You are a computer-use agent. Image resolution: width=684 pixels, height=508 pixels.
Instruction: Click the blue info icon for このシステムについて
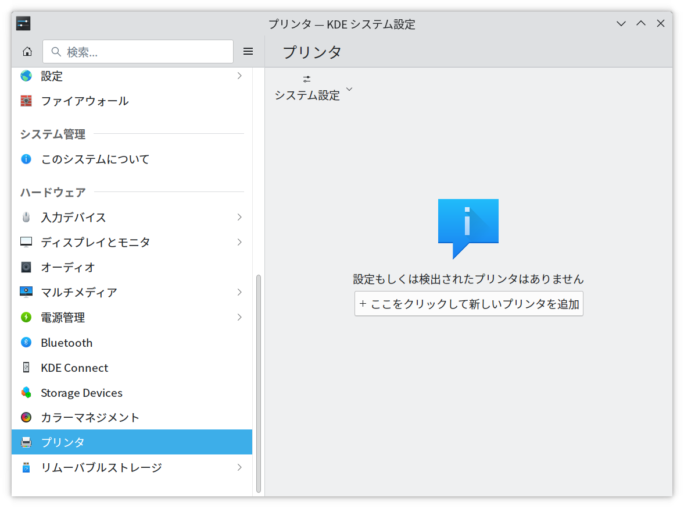26,159
